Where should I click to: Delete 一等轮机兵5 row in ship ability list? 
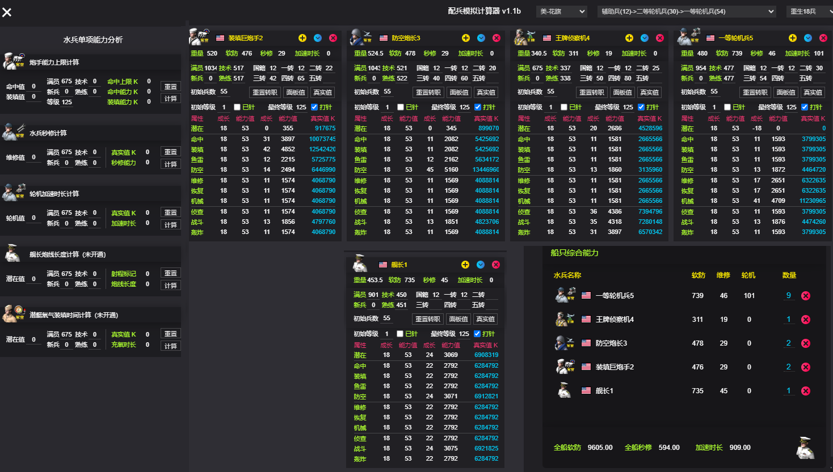[805, 296]
